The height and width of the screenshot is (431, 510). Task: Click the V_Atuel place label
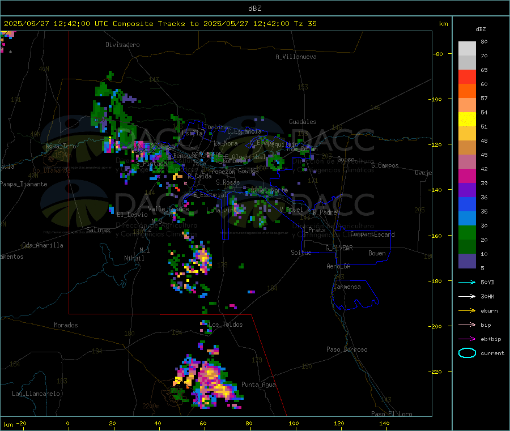click(291, 210)
